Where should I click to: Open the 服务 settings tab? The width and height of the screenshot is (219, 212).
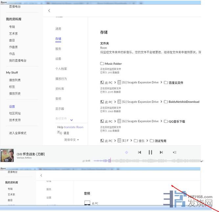point(58,49)
